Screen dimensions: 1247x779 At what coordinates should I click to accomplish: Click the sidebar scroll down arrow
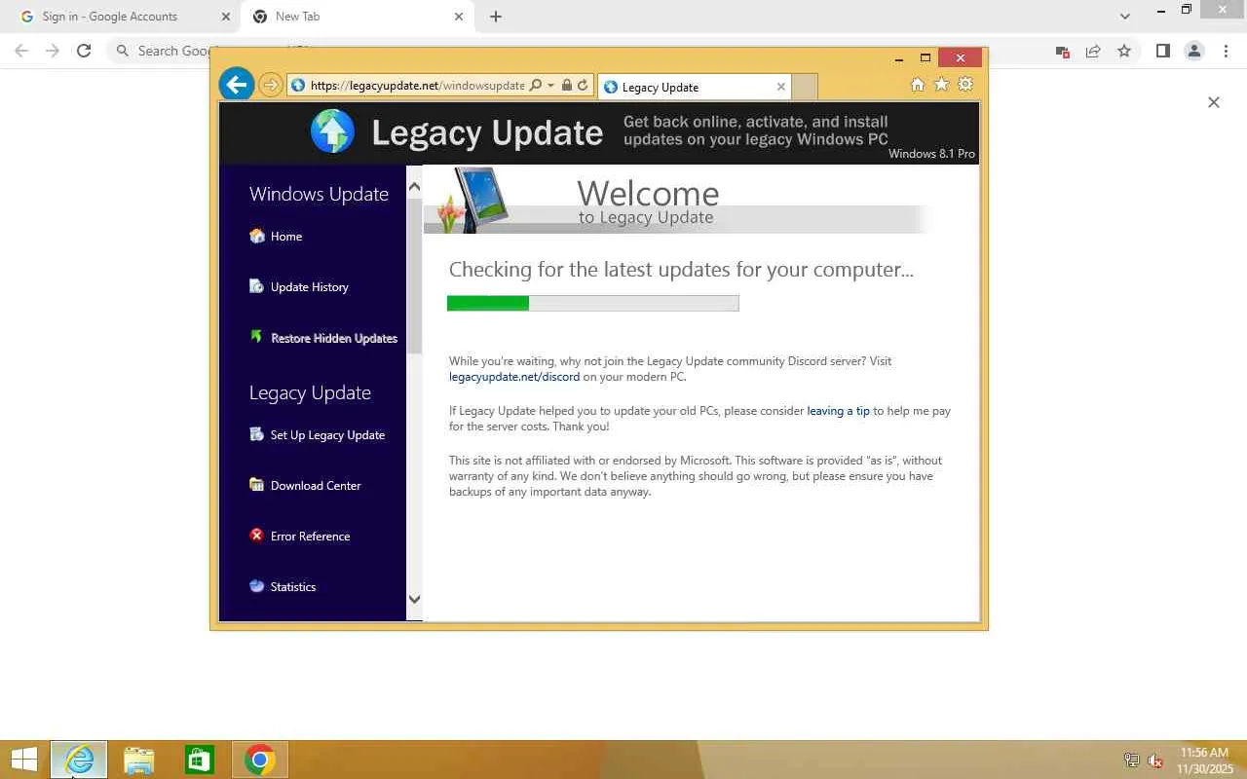pyautogui.click(x=414, y=600)
